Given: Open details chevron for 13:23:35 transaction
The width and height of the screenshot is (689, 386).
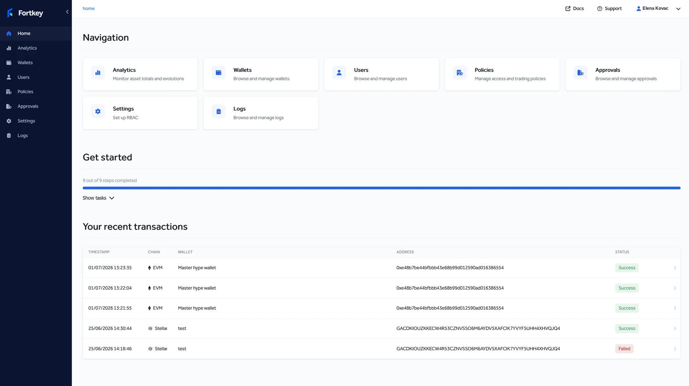Looking at the screenshot, I should (675, 268).
